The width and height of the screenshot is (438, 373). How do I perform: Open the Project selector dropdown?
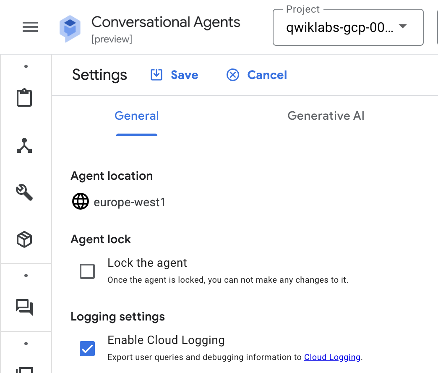tap(348, 27)
